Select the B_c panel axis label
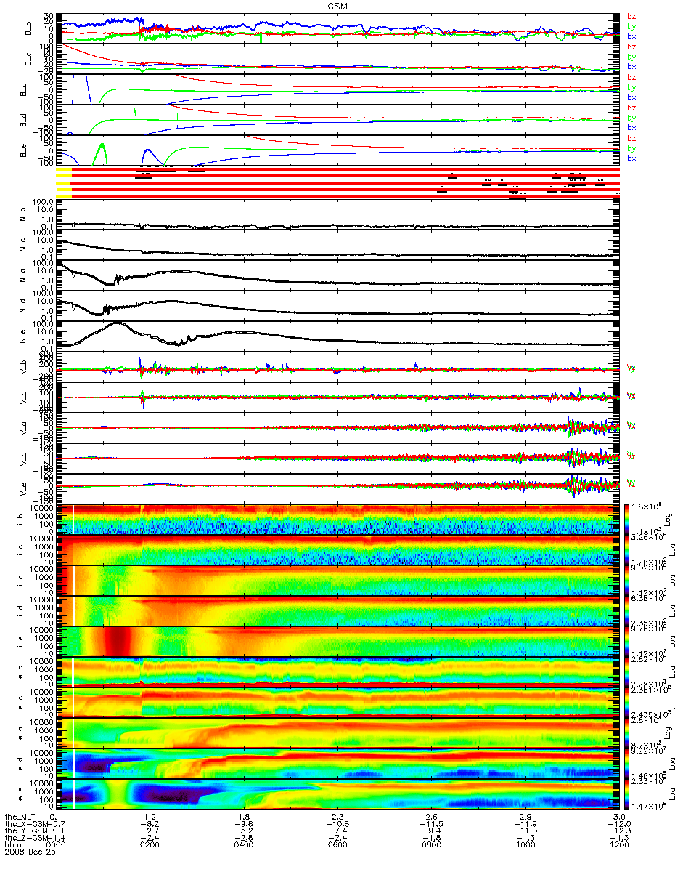 point(28,59)
